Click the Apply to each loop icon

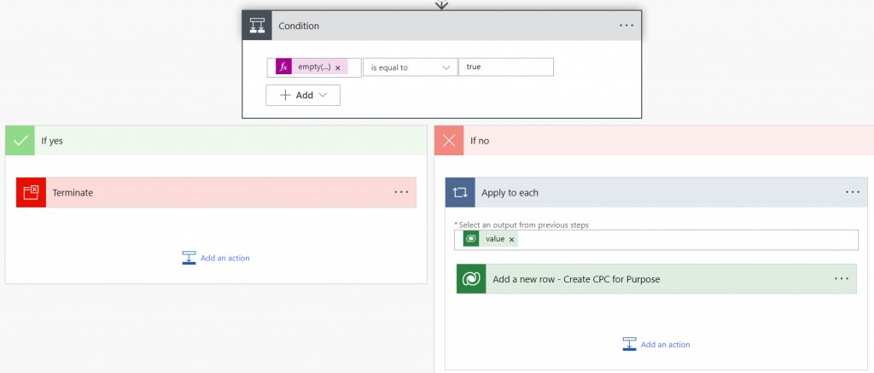coord(460,193)
